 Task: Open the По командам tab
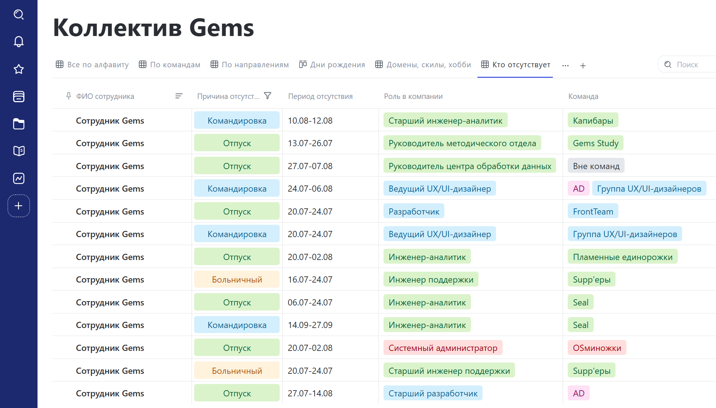[169, 65]
